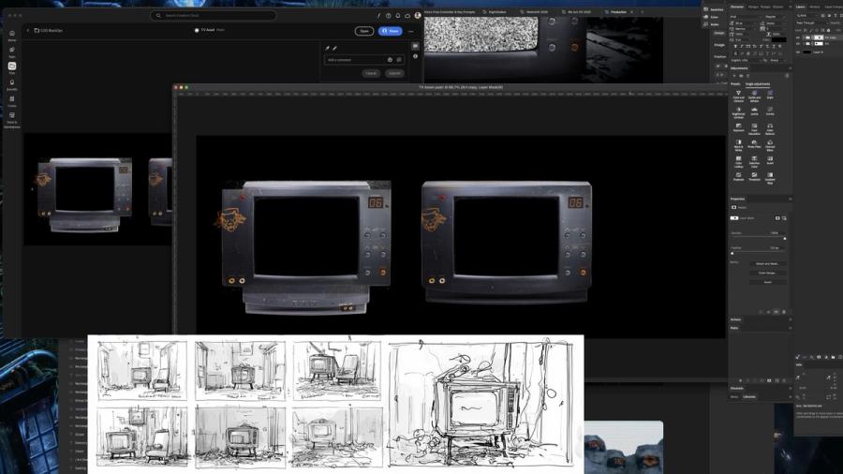
Task: Open the Kind layer filter dropdown
Action: point(806,16)
